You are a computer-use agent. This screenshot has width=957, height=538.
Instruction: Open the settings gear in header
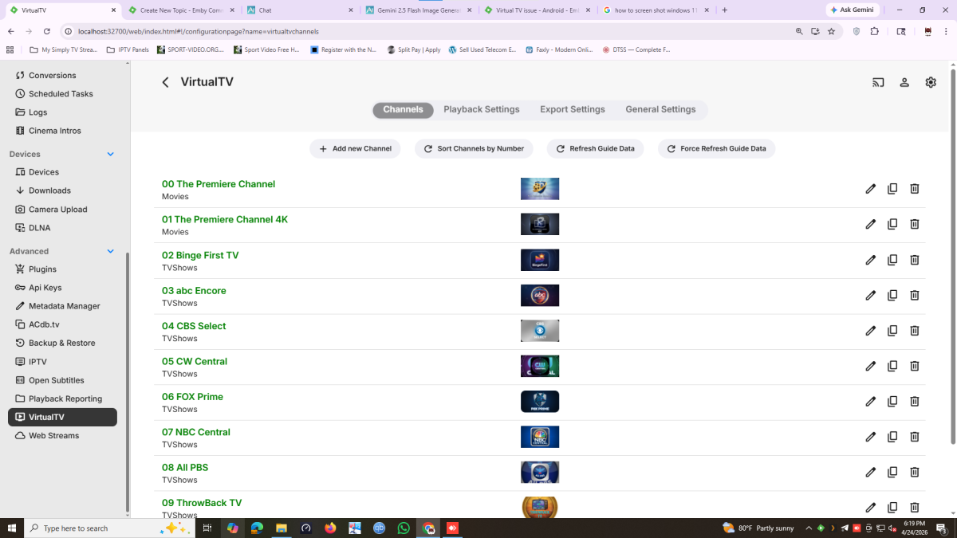(931, 82)
